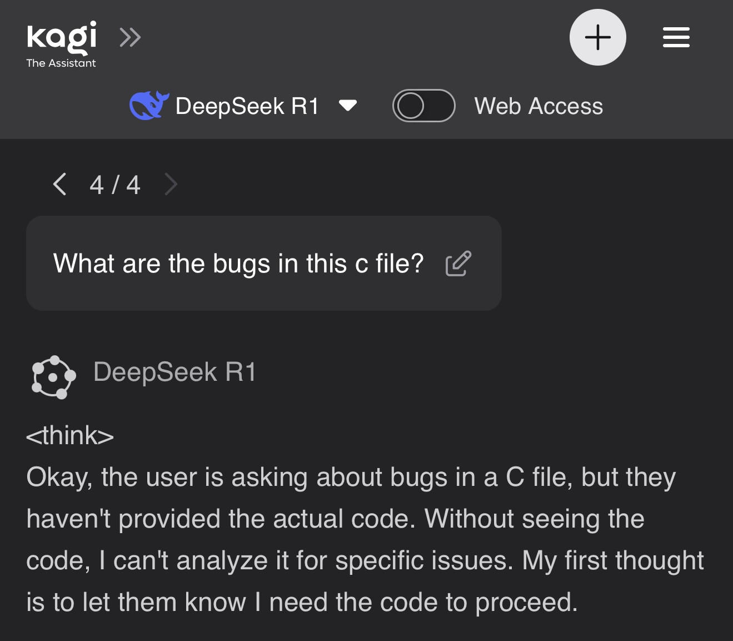Open the hamburger menu

(676, 38)
